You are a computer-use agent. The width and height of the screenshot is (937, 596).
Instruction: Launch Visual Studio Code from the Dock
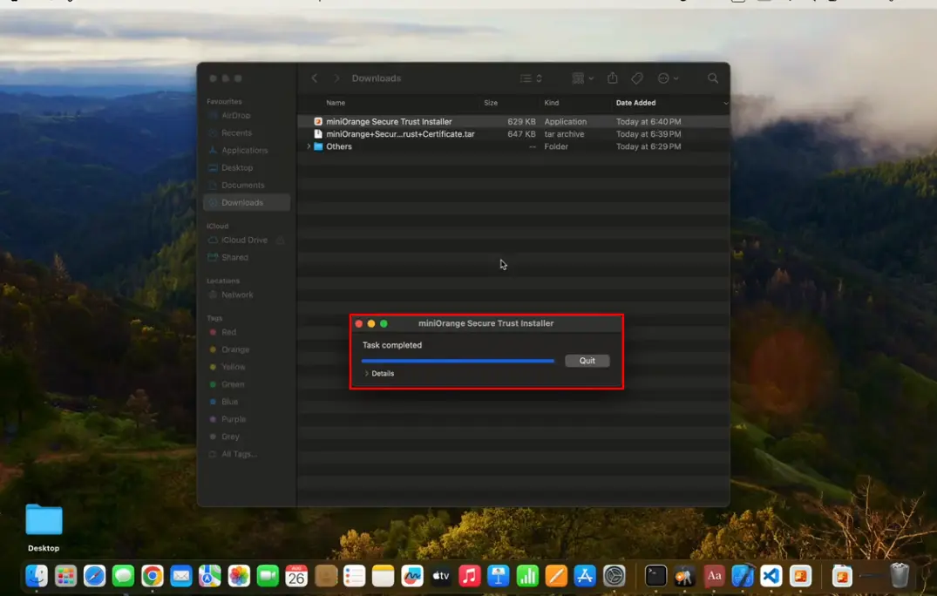click(770, 575)
